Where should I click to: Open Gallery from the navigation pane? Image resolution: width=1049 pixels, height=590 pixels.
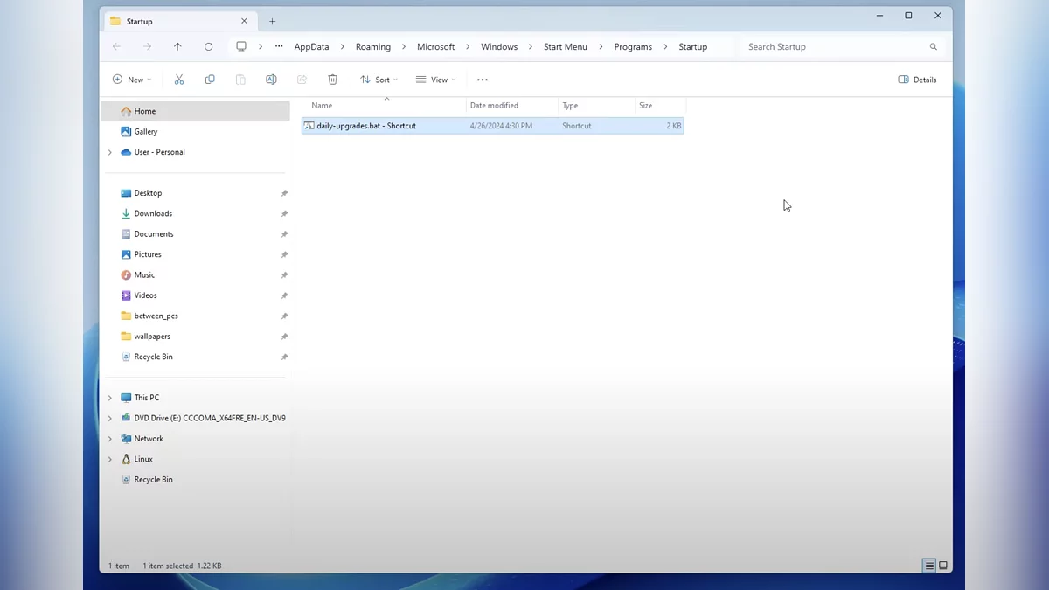(144, 131)
